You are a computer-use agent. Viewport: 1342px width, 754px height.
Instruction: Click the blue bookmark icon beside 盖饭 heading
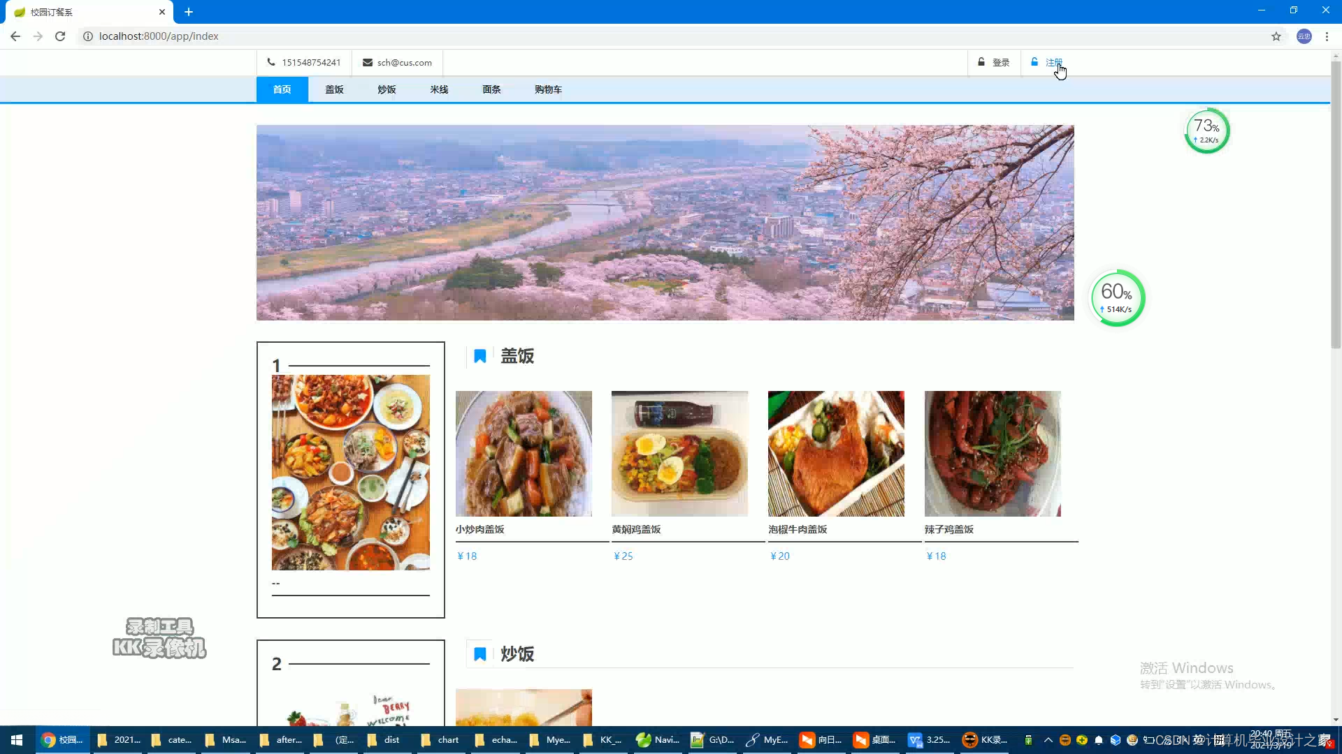pos(480,356)
